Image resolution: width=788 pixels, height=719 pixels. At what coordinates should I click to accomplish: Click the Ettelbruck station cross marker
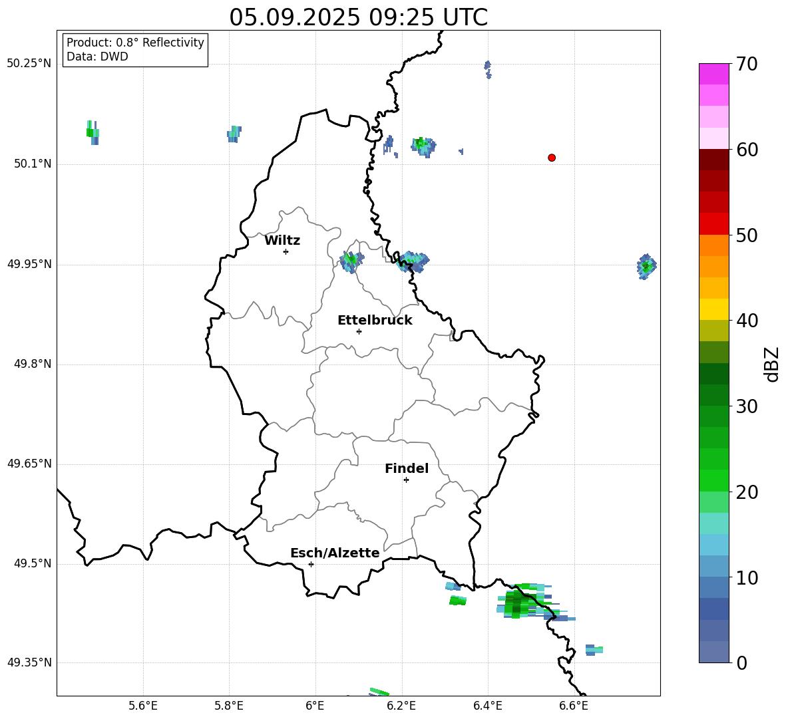pos(359,331)
